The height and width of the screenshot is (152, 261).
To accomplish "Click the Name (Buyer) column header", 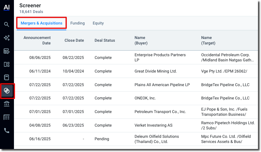I will (141, 40).
